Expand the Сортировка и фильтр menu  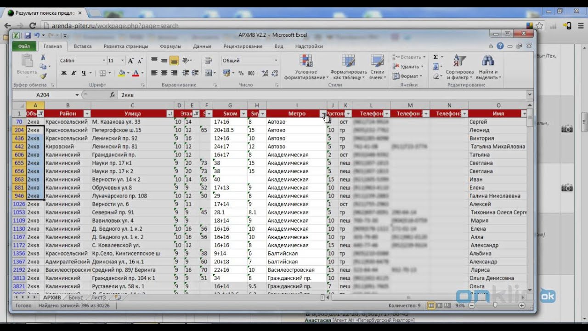point(459,67)
